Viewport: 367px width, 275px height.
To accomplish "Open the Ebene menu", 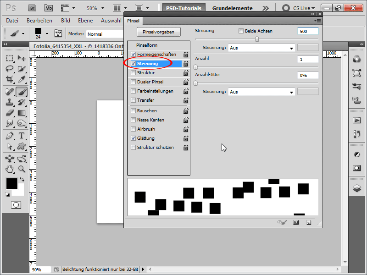I will point(85,21).
